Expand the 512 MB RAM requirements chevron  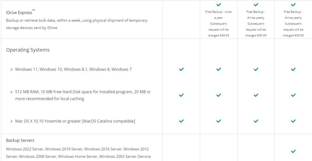[x=11, y=92]
